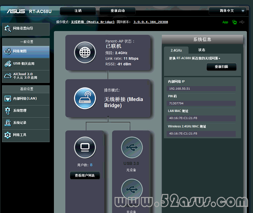This screenshot has height=213, width=253.
Task: Click the RT-AC68U model name
Action: coord(40,11)
